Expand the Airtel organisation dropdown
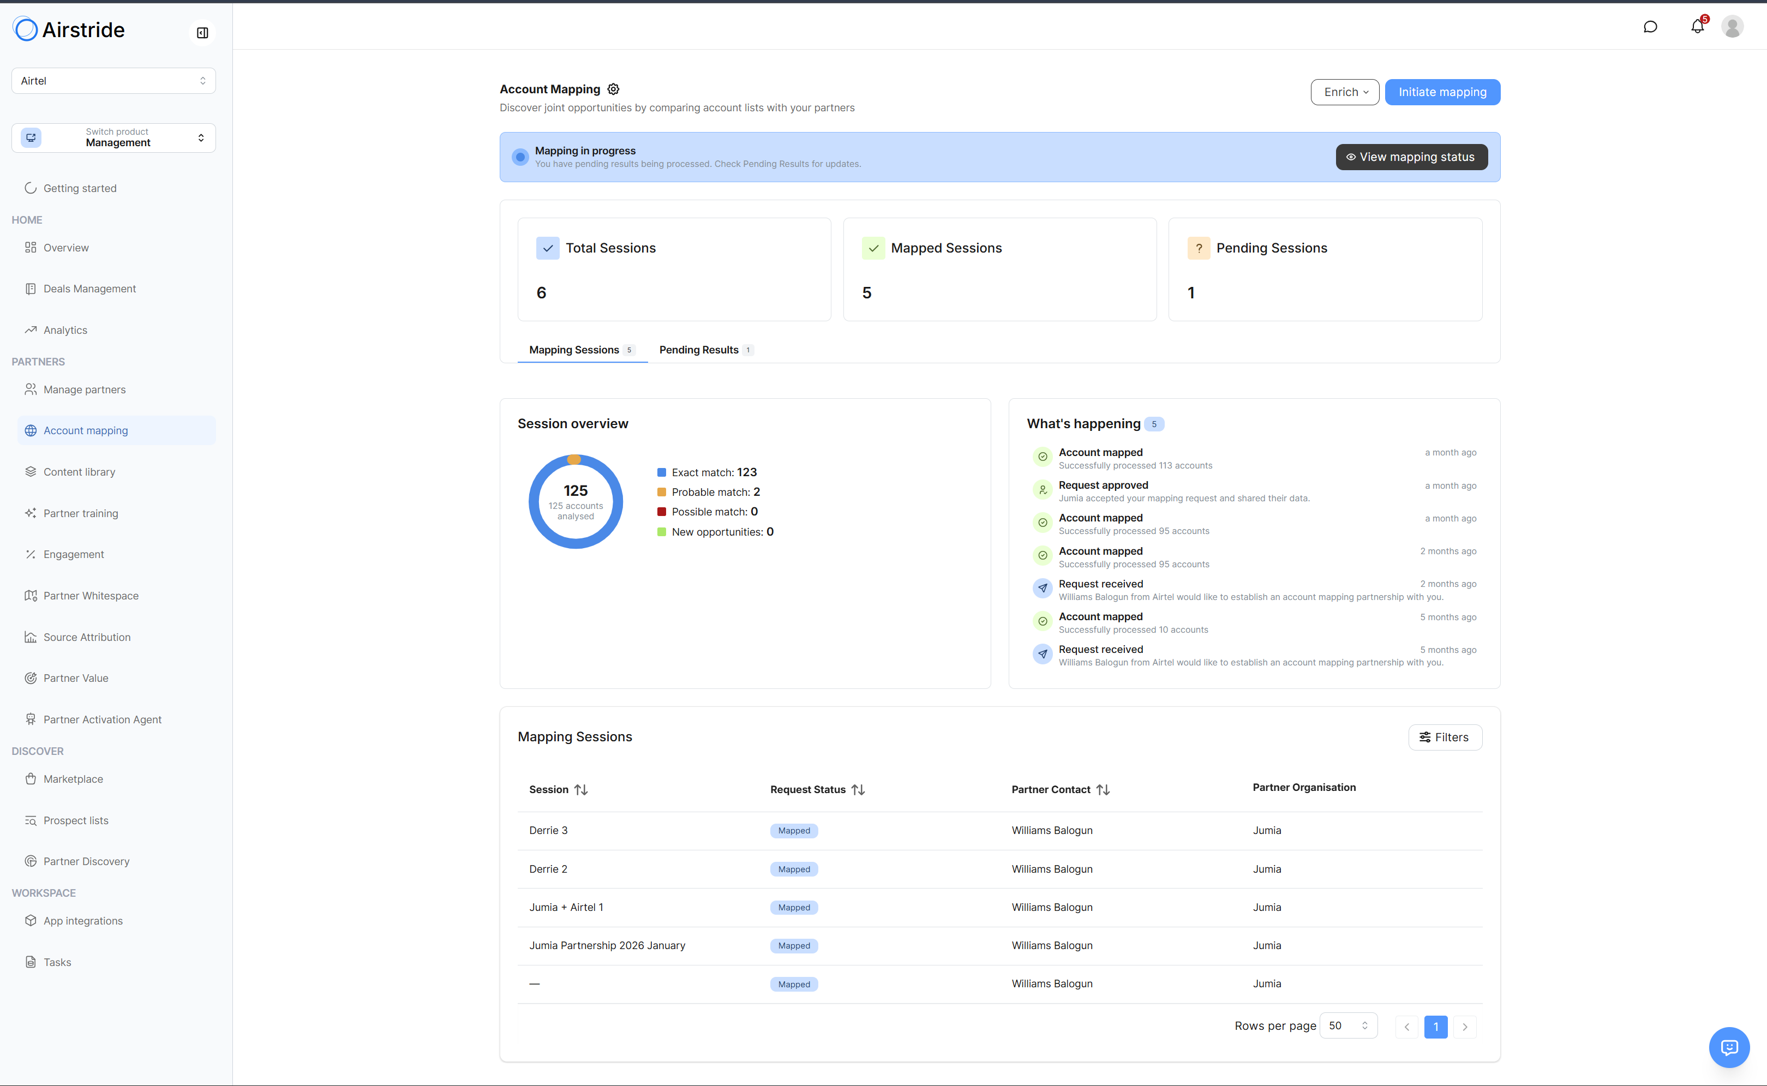The image size is (1767, 1086). 113,80
